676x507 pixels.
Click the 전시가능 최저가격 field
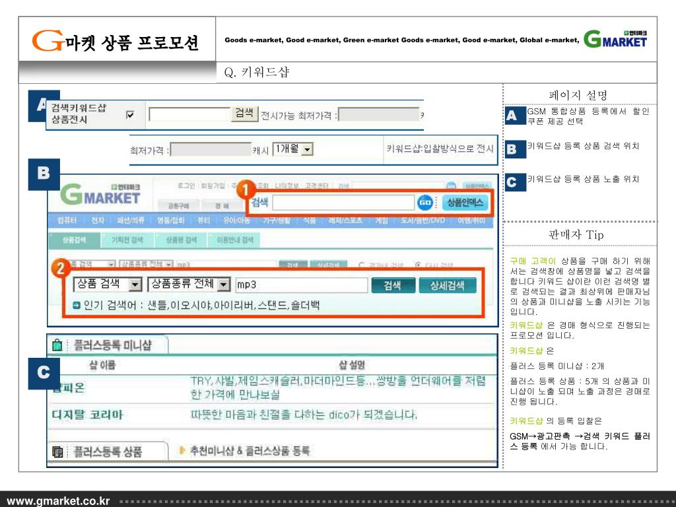379,115
